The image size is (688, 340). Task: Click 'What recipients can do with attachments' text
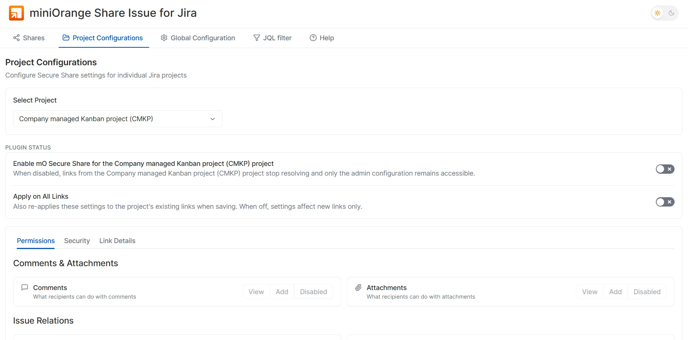[421, 297]
